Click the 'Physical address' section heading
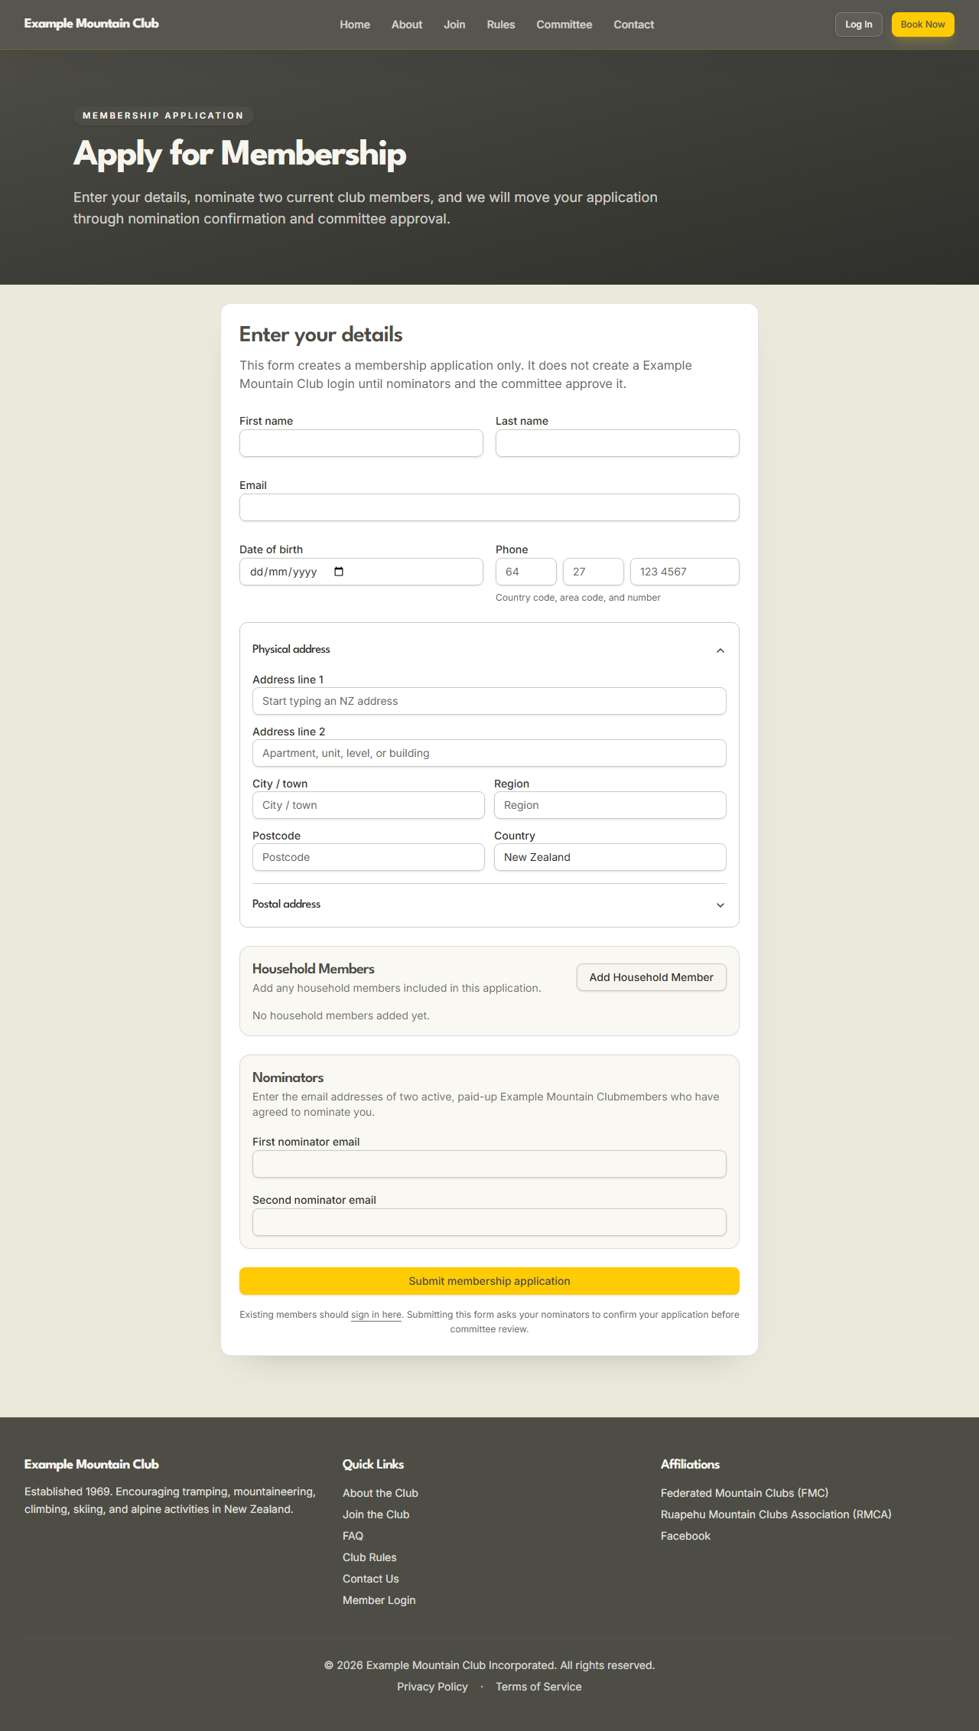The image size is (979, 1731). (291, 649)
